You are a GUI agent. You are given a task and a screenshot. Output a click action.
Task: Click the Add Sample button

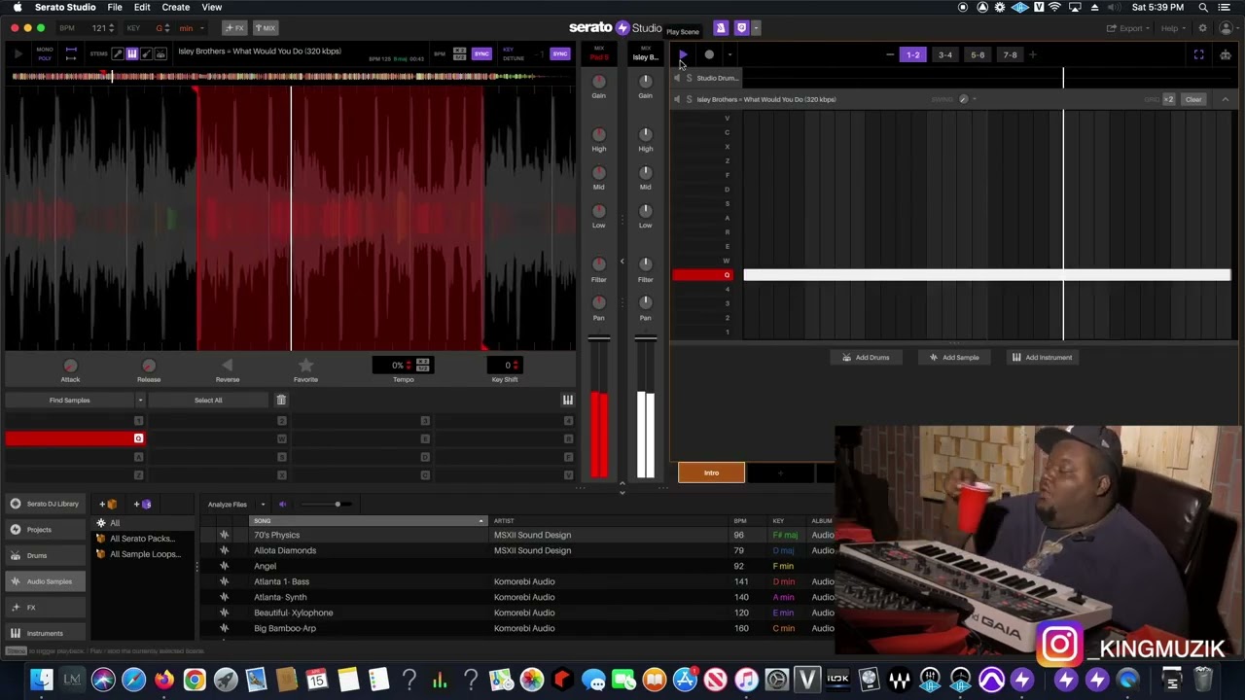(954, 357)
